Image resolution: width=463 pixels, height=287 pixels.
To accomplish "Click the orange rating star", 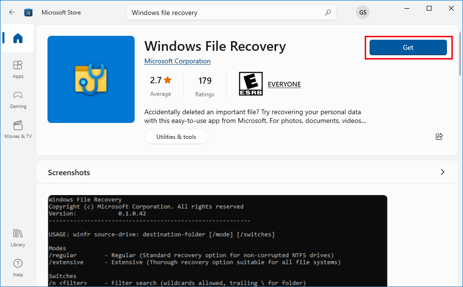I will click(x=168, y=80).
